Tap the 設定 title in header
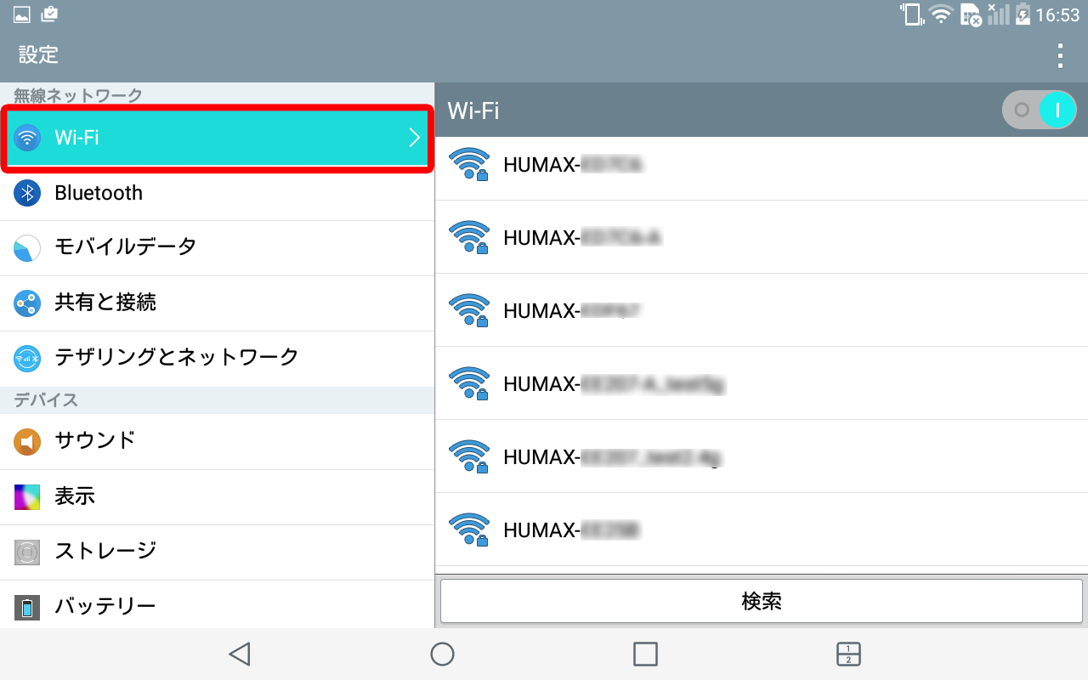The image size is (1088, 680). 39,55
